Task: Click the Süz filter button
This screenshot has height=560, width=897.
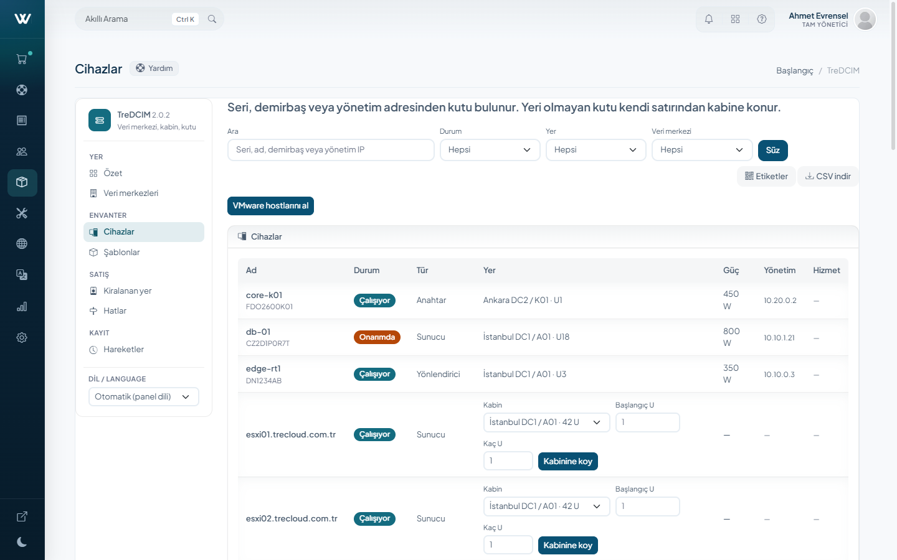Action: [773, 151]
